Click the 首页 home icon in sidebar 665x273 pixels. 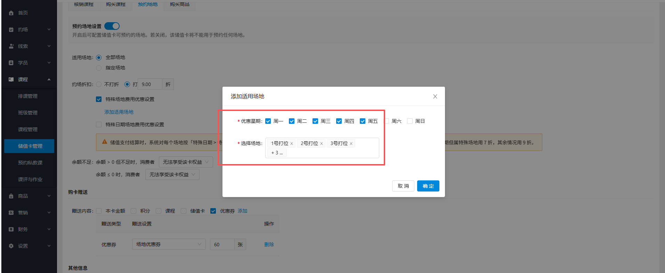pos(11,13)
